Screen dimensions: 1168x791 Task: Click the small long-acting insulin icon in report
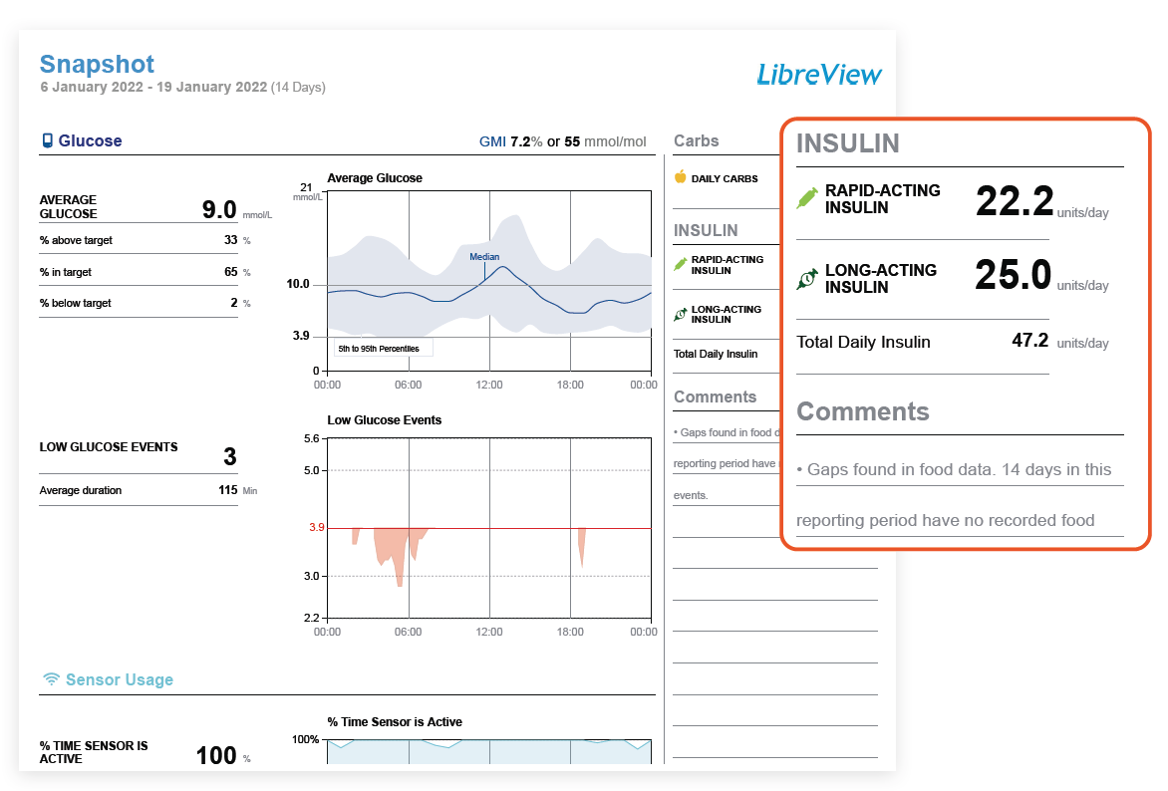coord(681,314)
